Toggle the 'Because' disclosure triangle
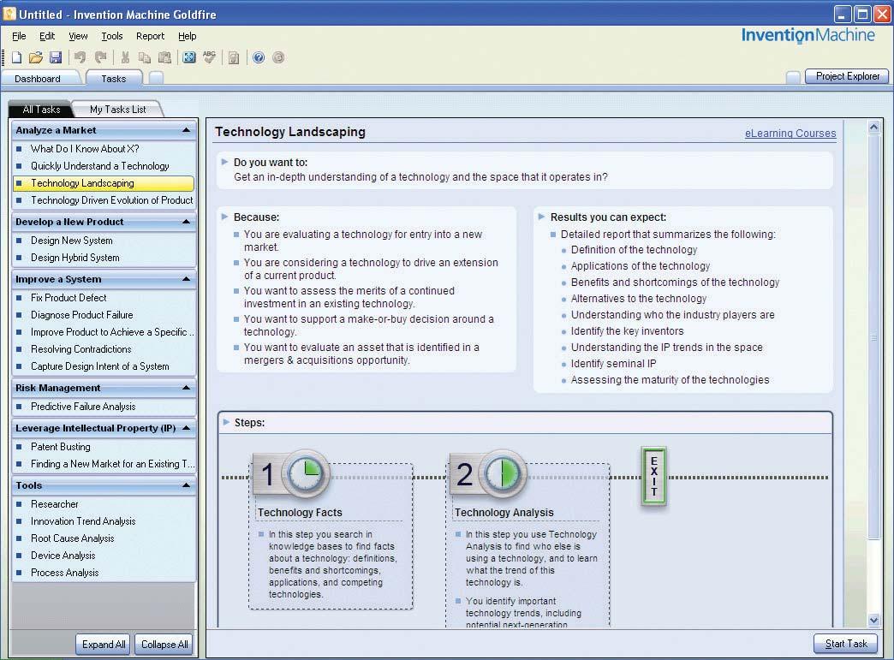Image resolution: width=894 pixels, height=660 pixels. pos(224,217)
